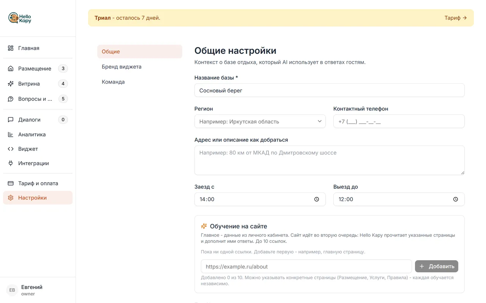486x303 pixels.
Task: Click the Размещение house icon
Action: 11,69
